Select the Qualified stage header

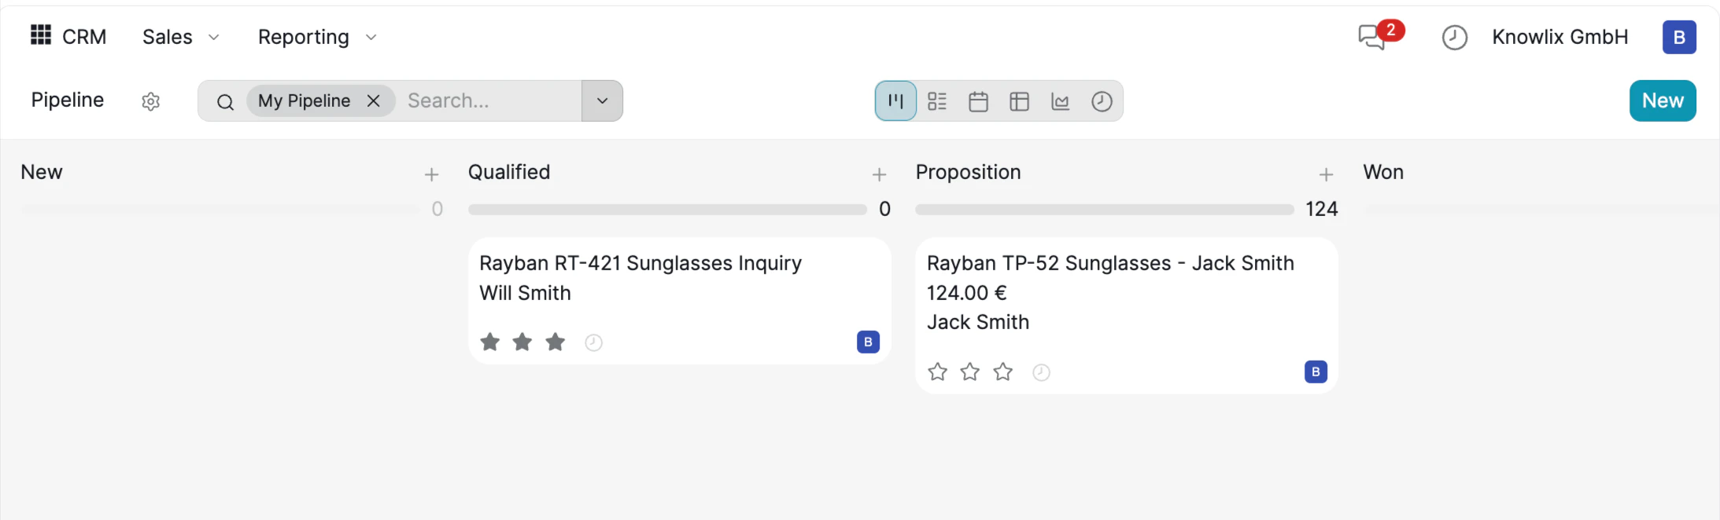[x=509, y=172]
